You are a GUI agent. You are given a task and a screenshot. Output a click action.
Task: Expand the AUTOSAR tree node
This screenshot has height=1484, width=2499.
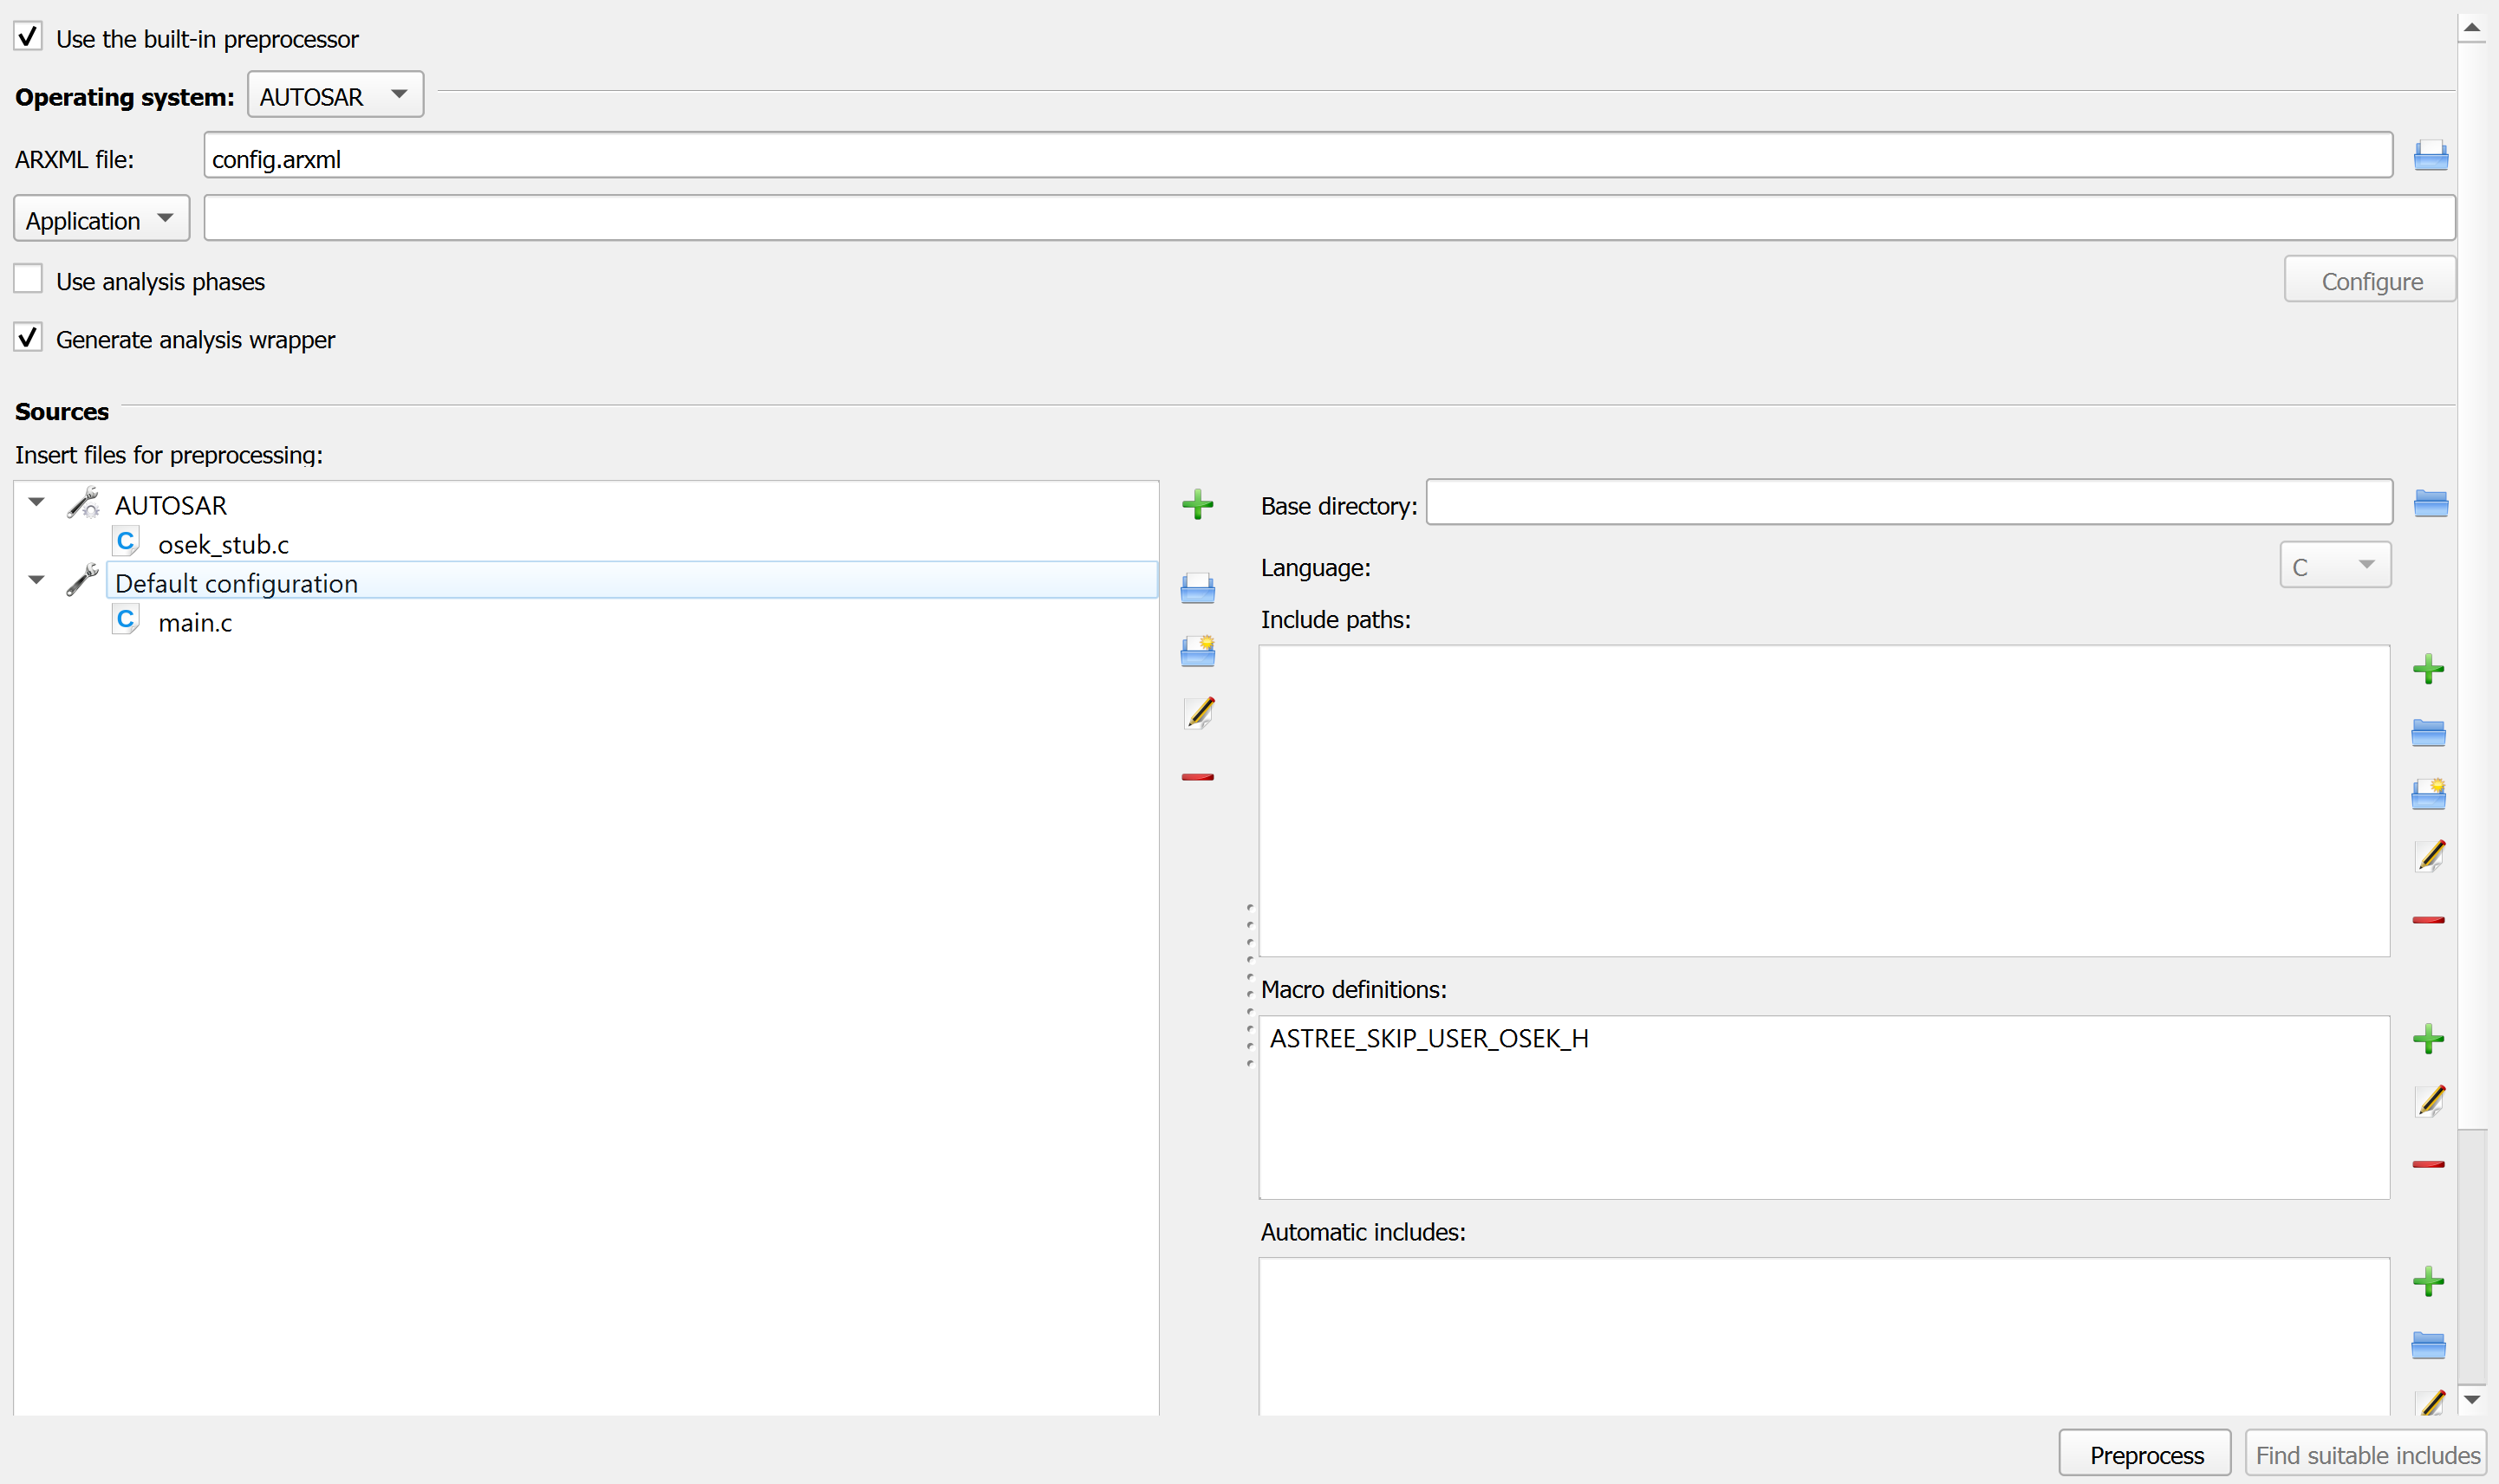(x=37, y=503)
